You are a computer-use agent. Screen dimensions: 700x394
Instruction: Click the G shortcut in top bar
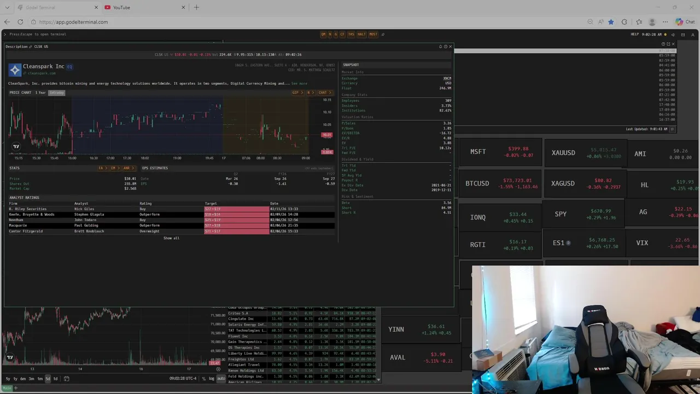coord(336,34)
